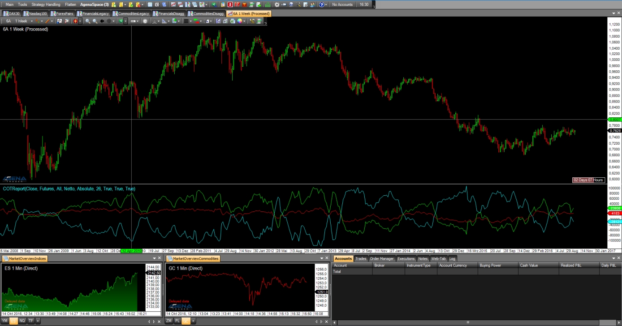622x326 pixels.
Task: Switch to the ForexPairs tab
Action: point(62,13)
